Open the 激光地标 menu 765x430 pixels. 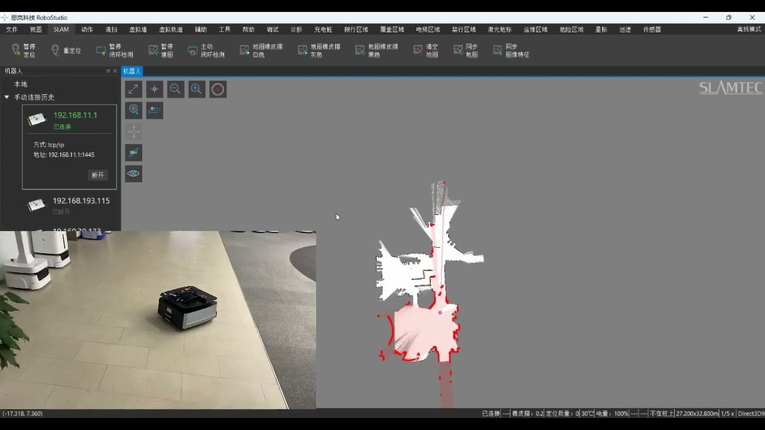(x=500, y=29)
